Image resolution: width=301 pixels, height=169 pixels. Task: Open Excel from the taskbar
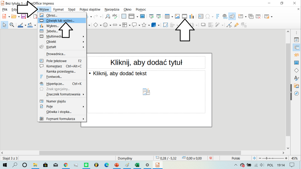(x=137, y=165)
